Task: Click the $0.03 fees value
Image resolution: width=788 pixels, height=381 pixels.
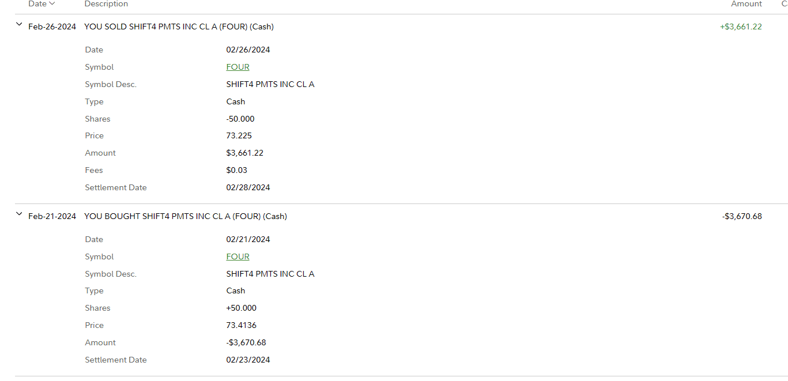Action: click(x=237, y=170)
